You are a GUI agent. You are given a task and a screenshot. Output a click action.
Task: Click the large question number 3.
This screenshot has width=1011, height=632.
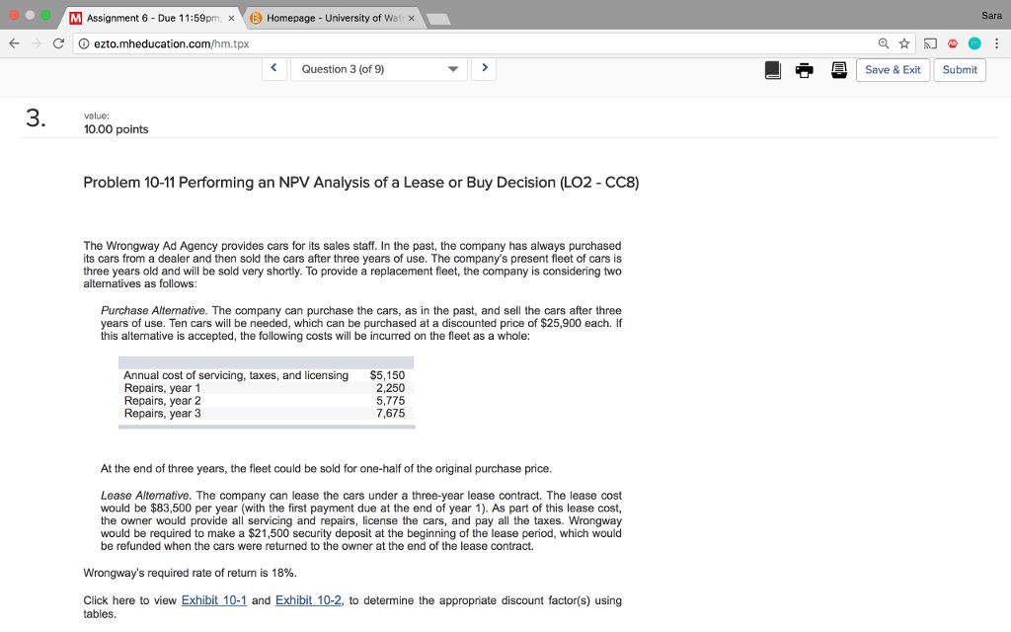(x=36, y=118)
